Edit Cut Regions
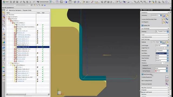This screenshot has width=173, height=97. pyautogui.click(x=164, y=22)
